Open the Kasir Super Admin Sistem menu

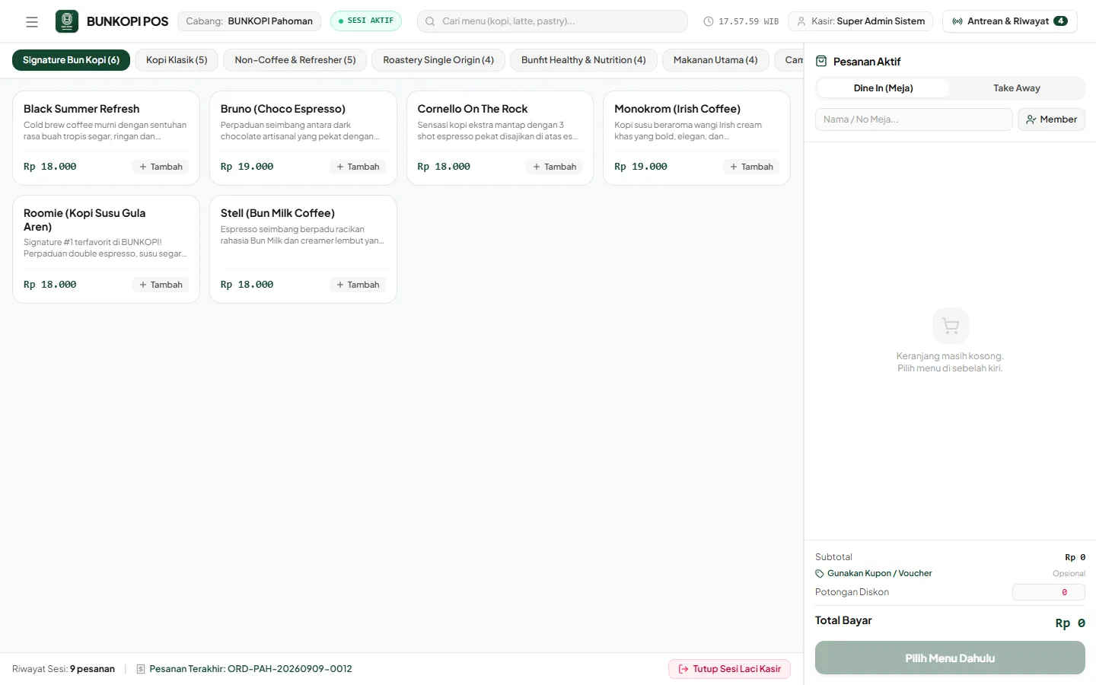coord(861,21)
